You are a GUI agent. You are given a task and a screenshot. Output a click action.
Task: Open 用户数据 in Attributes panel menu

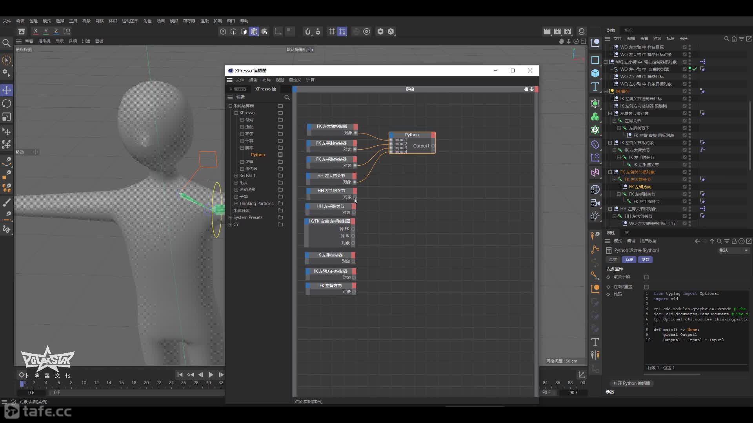pyautogui.click(x=648, y=241)
